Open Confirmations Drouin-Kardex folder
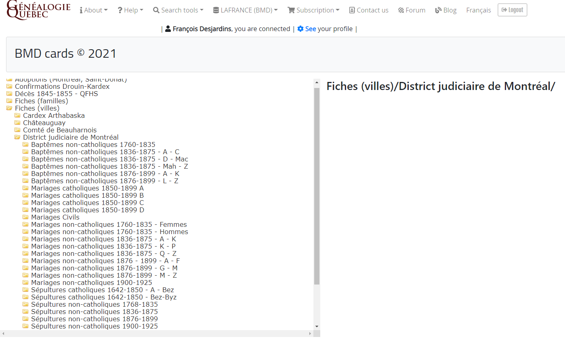The width and height of the screenshot is (565, 339). [x=62, y=86]
